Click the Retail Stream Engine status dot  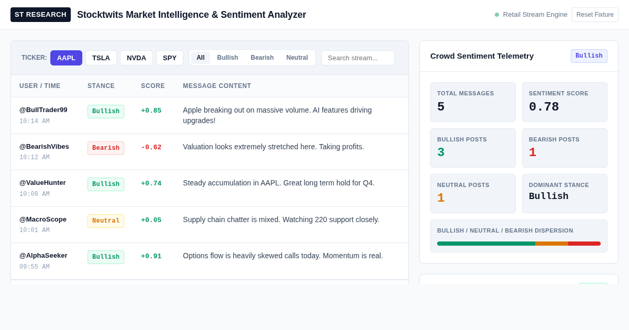pyautogui.click(x=497, y=15)
